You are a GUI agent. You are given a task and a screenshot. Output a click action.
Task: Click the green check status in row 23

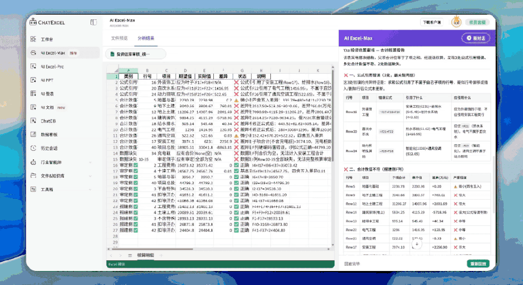236,206
